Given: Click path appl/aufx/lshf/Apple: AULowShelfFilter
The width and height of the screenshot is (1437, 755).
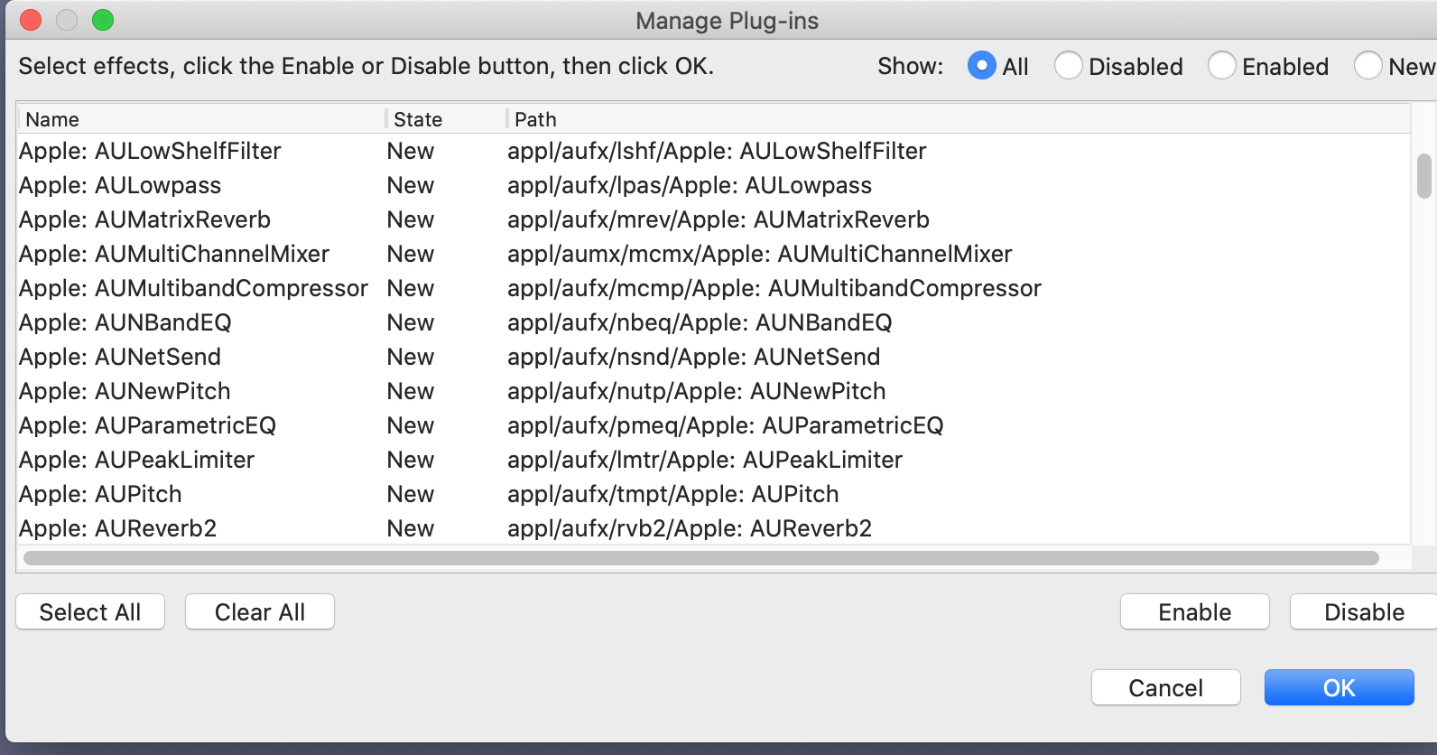Looking at the screenshot, I should (x=717, y=151).
